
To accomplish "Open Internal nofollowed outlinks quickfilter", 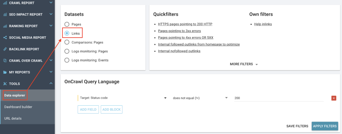I will coord(179,51).
